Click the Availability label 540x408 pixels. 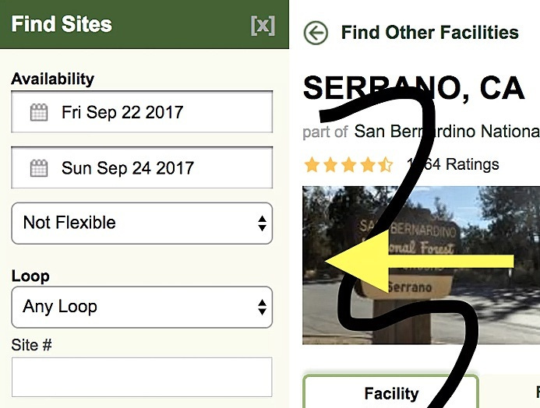(x=53, y=79)
